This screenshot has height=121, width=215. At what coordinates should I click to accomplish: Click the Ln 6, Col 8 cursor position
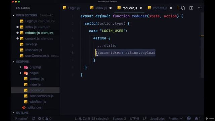[92, 119]
